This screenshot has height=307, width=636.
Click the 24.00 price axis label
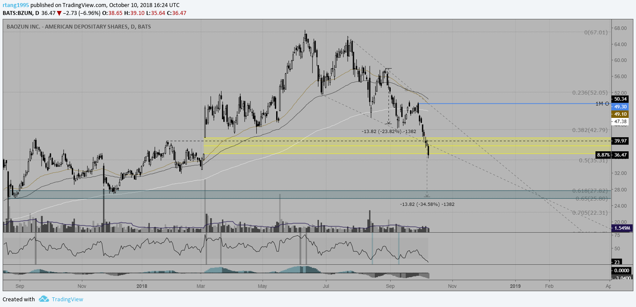pos(621,205)
